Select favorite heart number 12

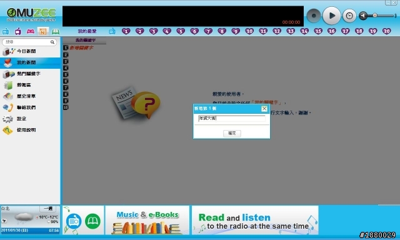[x=277, y=31]
